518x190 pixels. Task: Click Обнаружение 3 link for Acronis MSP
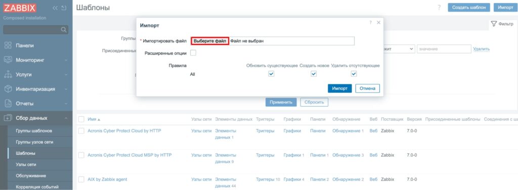pyautogui.click(x=348, y=155)
